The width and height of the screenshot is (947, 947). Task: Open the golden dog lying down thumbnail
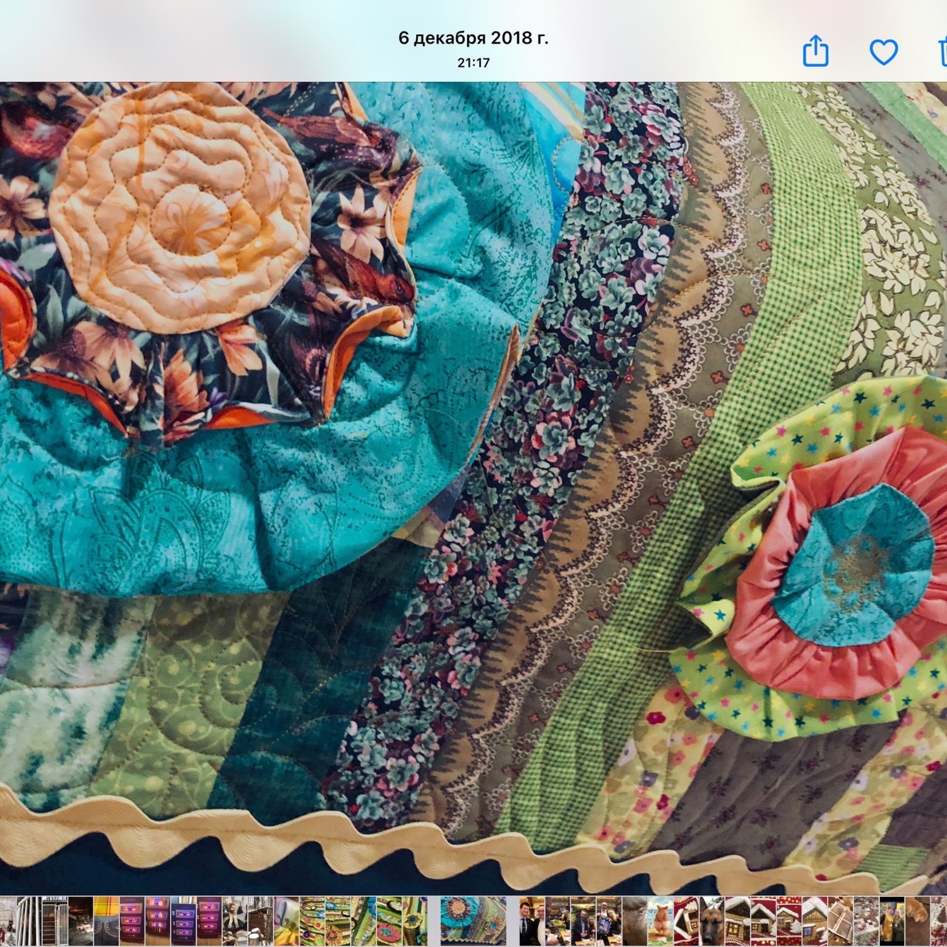coord(917,920)
